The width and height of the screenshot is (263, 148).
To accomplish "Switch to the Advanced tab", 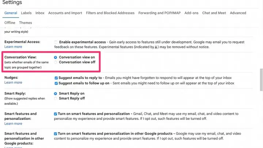I will [x=238, y=13].
